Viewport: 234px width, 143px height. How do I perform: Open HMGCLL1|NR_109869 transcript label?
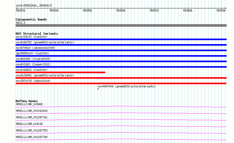point(29,104)
